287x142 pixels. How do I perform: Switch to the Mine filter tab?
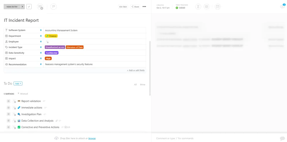(x=143, y=85)
